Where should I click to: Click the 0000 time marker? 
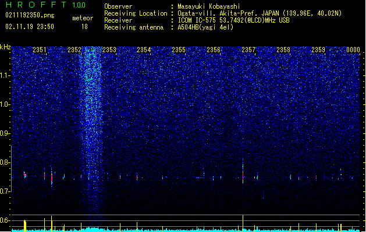tap(353, 50)
